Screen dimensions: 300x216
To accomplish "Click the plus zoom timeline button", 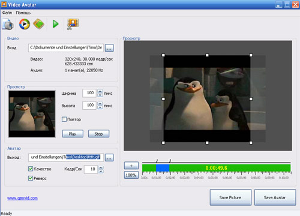I will pyautogui.click(x=131, y=166).
